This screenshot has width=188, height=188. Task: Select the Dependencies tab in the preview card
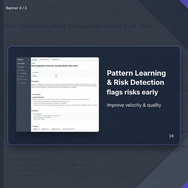click(56, 59)
